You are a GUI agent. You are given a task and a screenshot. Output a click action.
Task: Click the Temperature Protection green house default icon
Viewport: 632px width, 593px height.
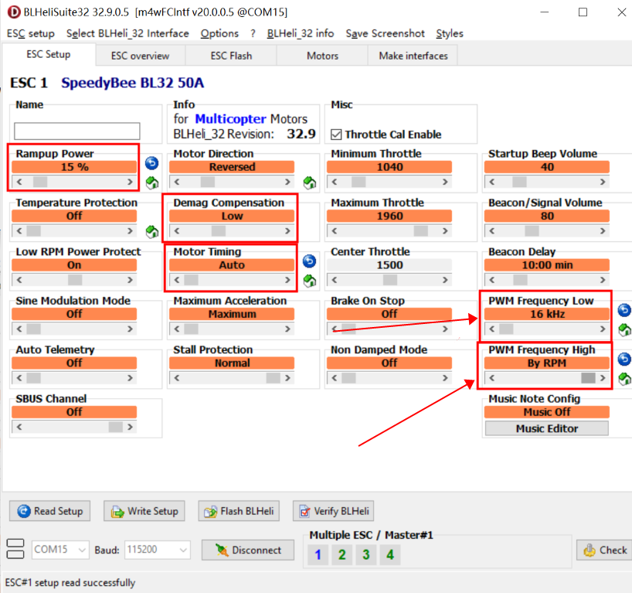pos(152,231)
